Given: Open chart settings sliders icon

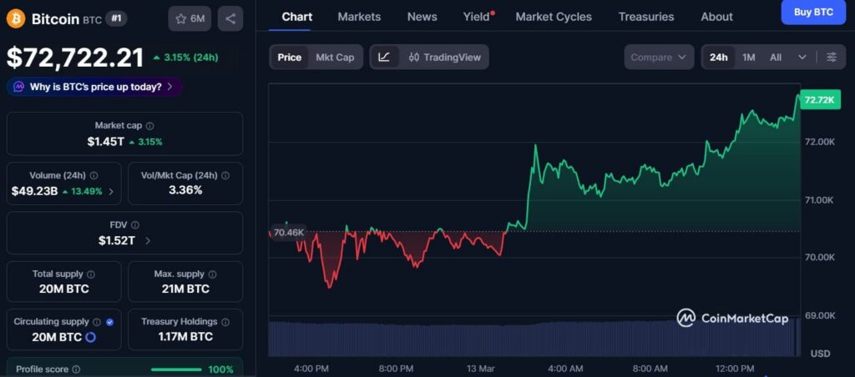Looking at the screenshot, I should pos(832,58).
